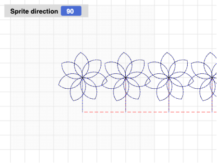Click red dashed line between first two stems
Image resolution: width=217 pixels, height=163 pixels.
point(104,112)
